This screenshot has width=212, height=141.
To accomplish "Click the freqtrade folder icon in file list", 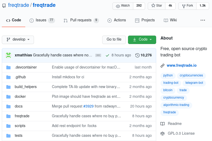I will 8,116.
